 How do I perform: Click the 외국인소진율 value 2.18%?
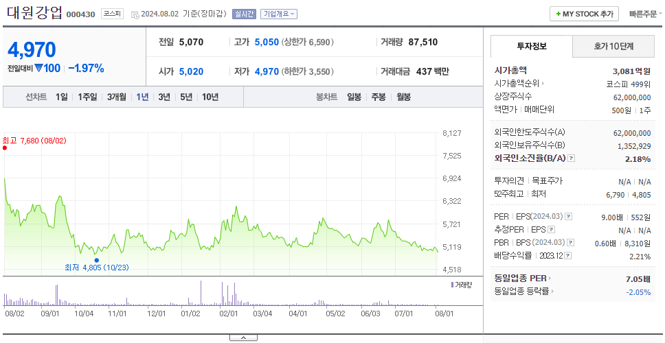tap(638, 158)
